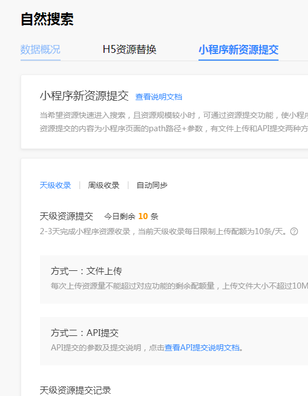Viewport: 308px width, 396px height.
Task: Switch to the 周级收录 sub-tab
Action: (x=103, y=185)
